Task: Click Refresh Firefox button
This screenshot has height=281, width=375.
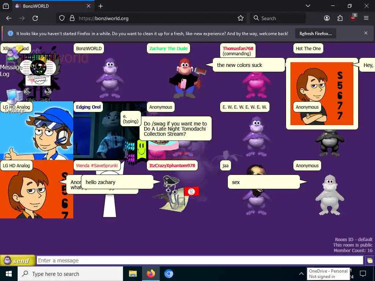Action: pos(315,33)
